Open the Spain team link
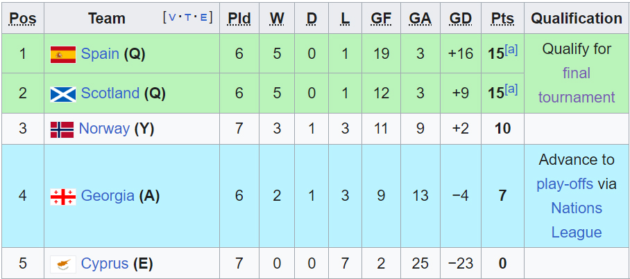This screenshot has height=279, width=630. pyautogui.click(x=100, y=54)
